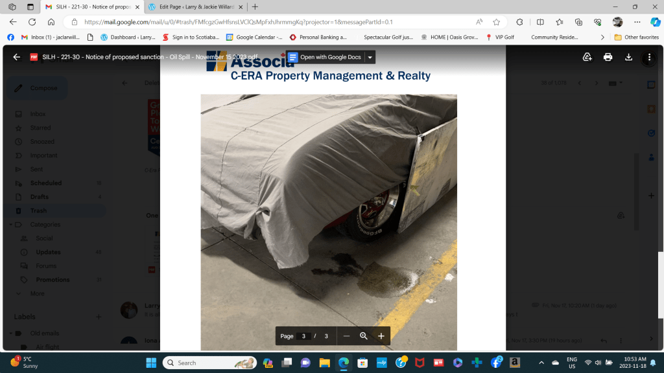Viewport: 664px width, 373px height.
Task: Zoom in with the plus icon
Action: click(381, 336)
